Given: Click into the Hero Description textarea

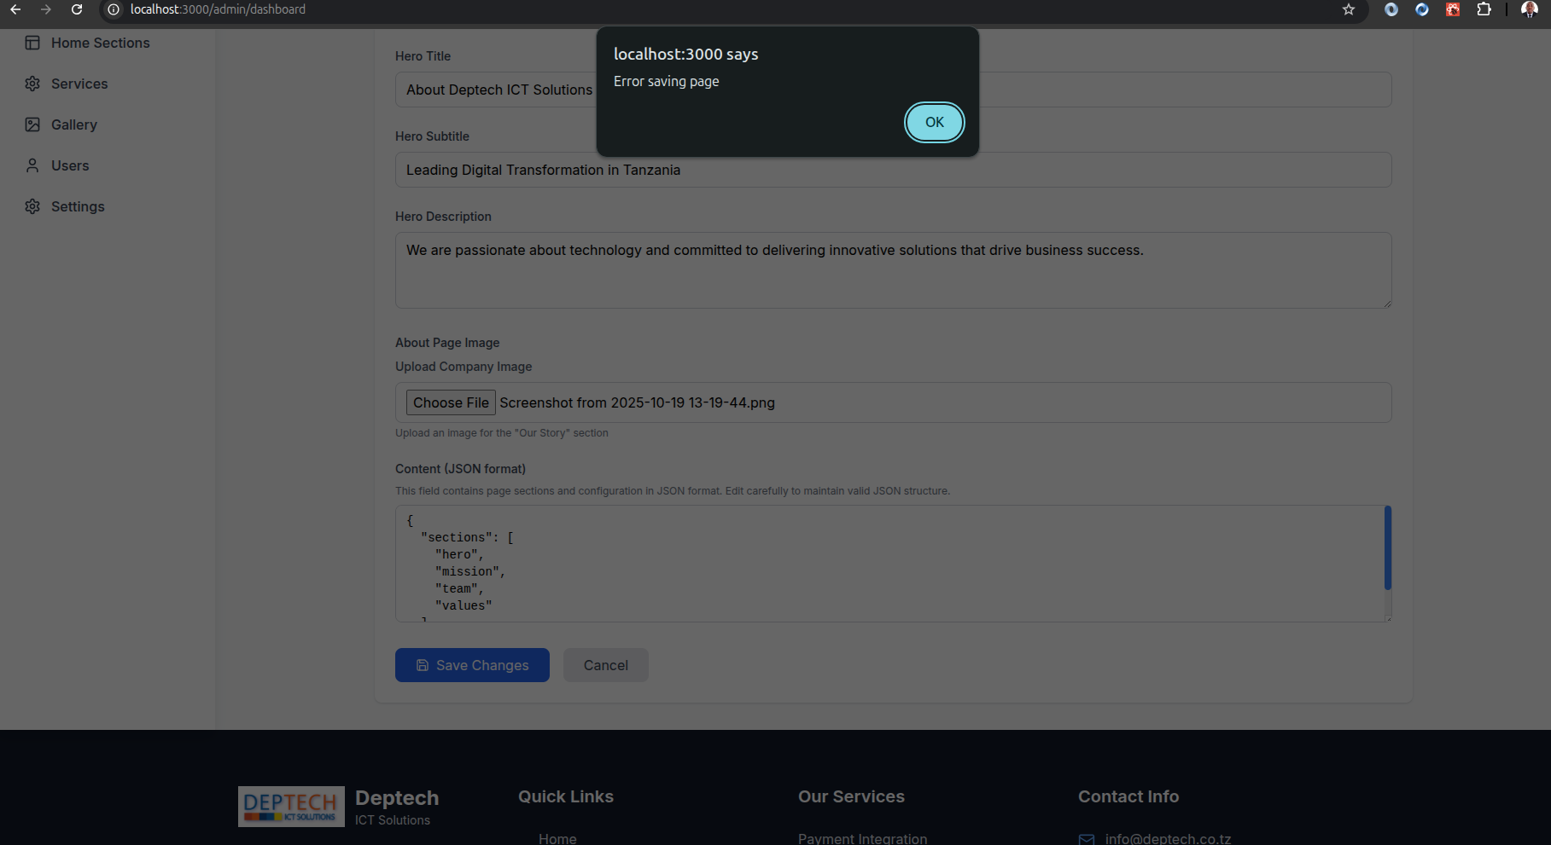Looking at the screenshot, I should (x=893, y=270).
